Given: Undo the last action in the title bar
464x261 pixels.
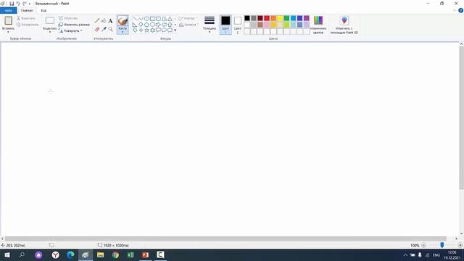Looking at the screenshot, I should 18,4.
